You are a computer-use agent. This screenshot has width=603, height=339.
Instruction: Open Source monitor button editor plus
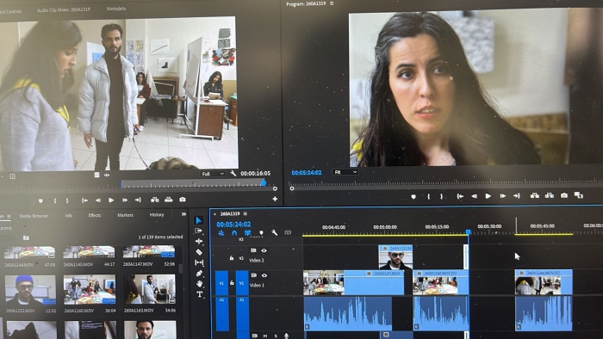coord(275,199)
